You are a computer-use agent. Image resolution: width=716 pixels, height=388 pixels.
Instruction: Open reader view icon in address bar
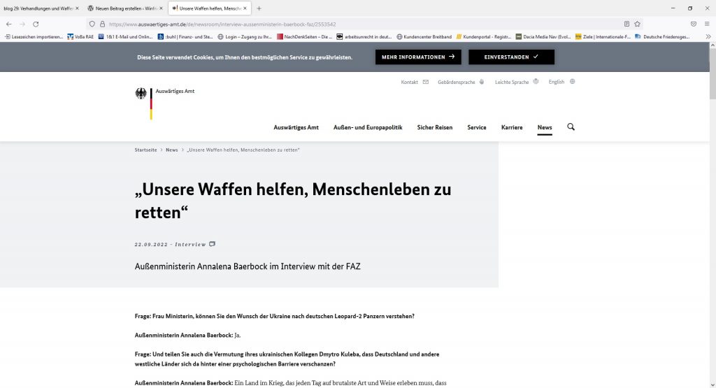[626, 23]
